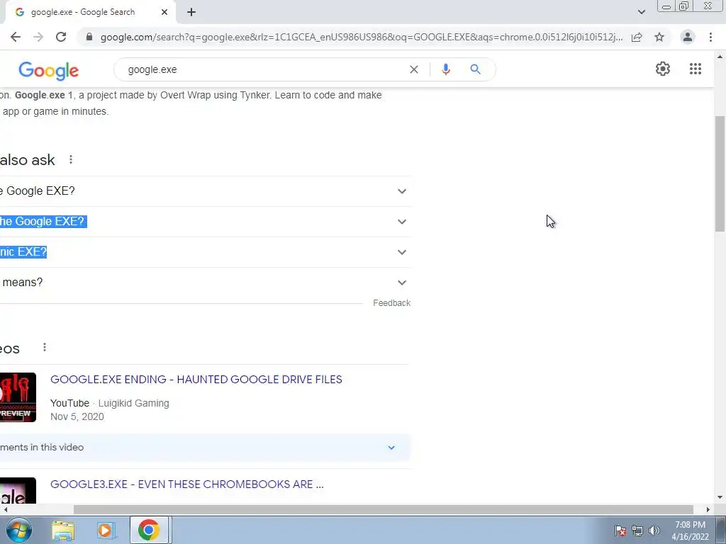Click the padlock site info icon

(89, 37)
